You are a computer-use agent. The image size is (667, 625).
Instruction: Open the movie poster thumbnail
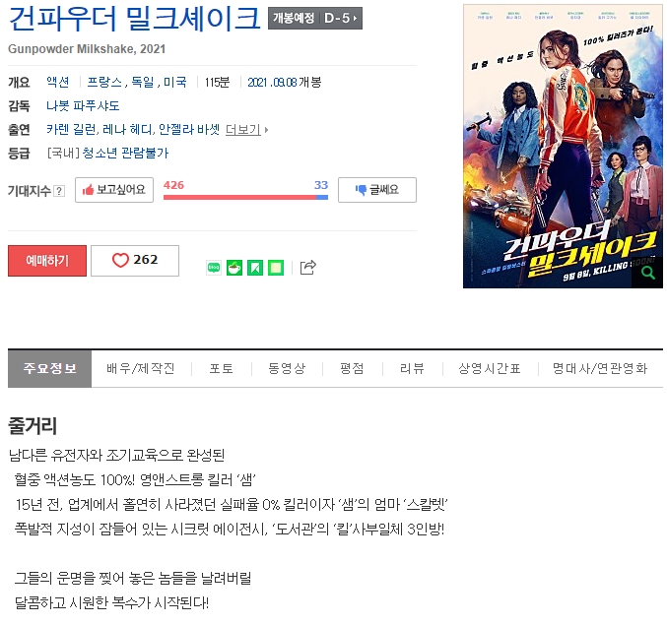pyautogui.click(x=563, y=146)
